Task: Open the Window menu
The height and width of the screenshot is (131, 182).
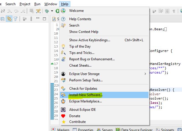Action: (51, 4)
